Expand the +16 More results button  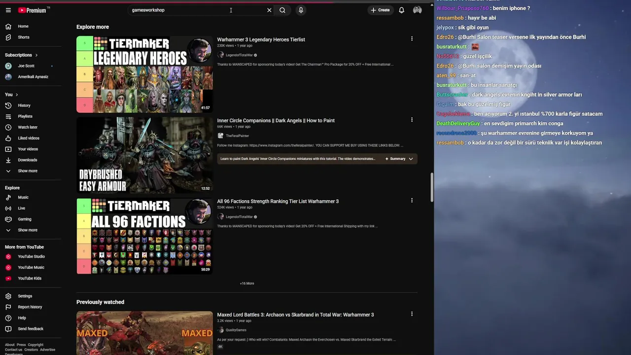tap(247, 284)
